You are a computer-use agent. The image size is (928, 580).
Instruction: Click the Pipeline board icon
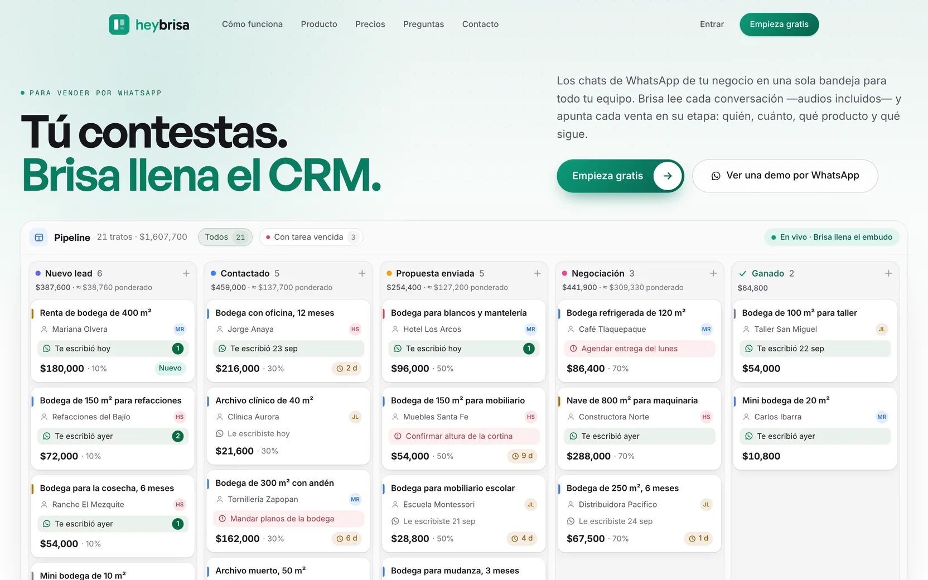(39, 238)
